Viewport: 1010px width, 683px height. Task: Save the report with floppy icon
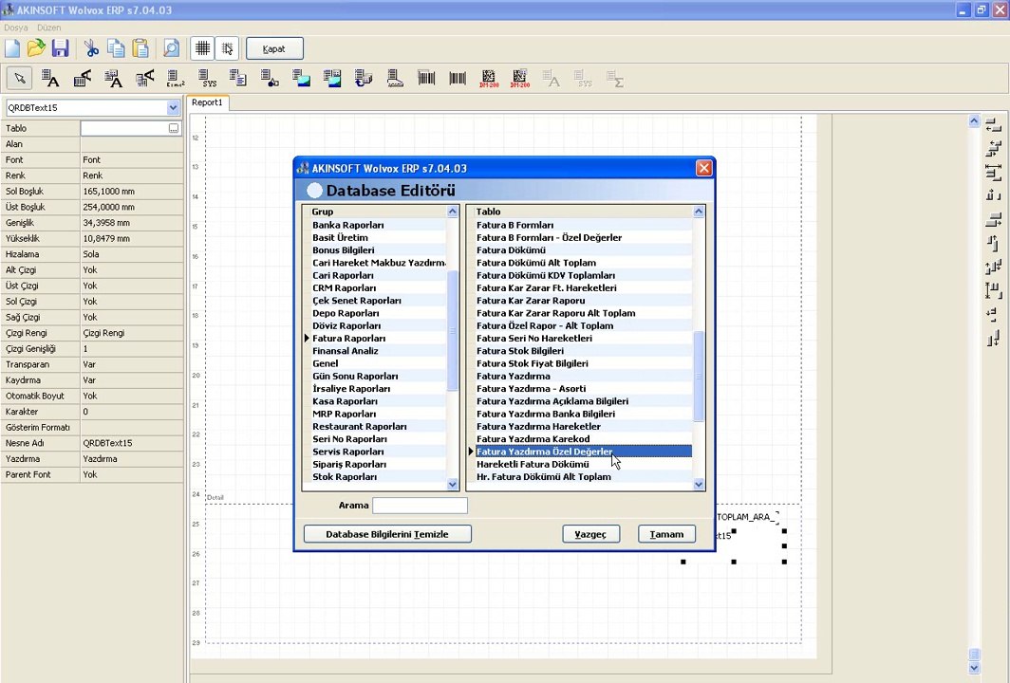(x=60, y=48)
